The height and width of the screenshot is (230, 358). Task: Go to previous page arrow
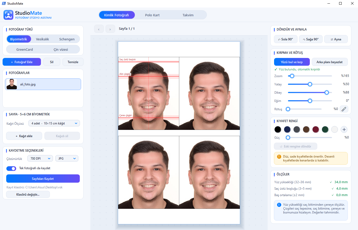[x=99, y=29]
